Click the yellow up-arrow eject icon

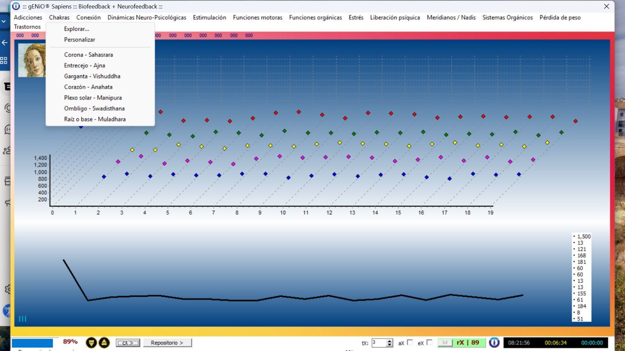click(x=104, y=343)
